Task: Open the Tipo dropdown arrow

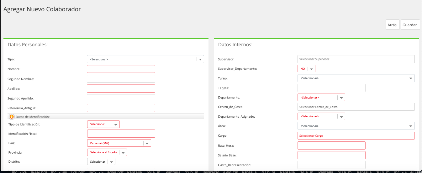Action: [200, 59]
